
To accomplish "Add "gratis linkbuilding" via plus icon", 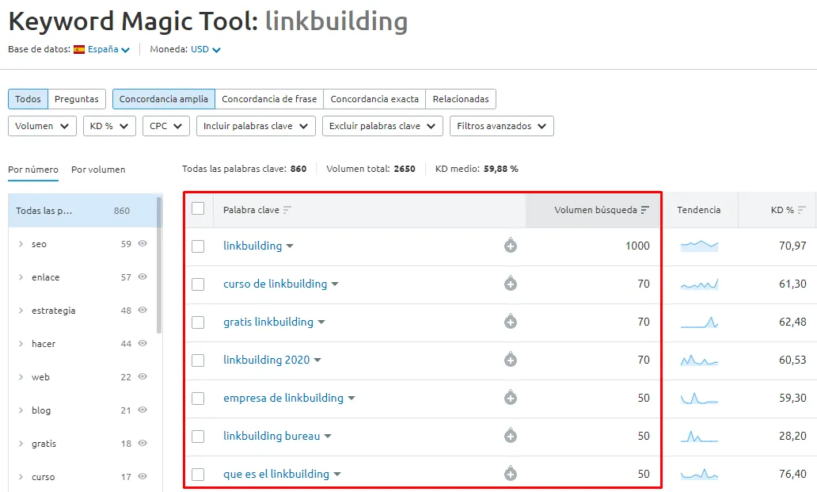I will click(511, 322).
